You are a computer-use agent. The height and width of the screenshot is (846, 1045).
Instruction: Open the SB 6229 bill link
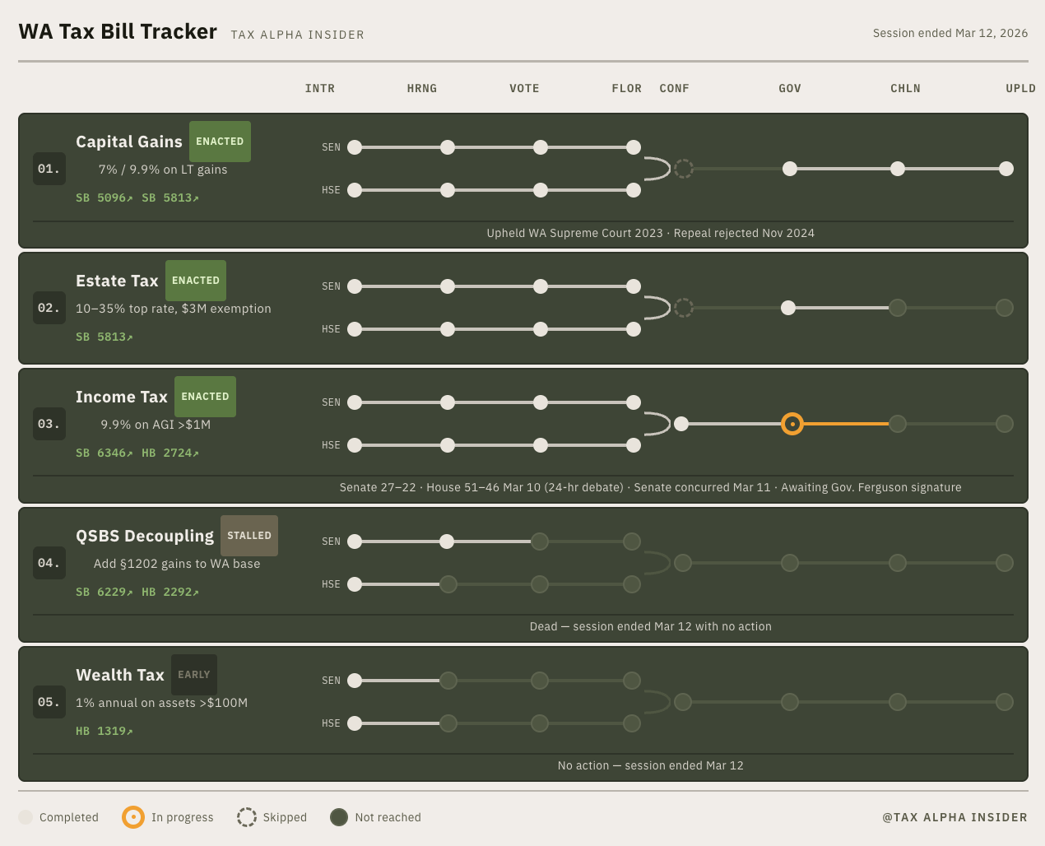(x=104, y=592)
